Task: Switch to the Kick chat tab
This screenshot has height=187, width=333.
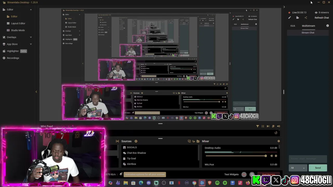Action: [x=293, y=26]
